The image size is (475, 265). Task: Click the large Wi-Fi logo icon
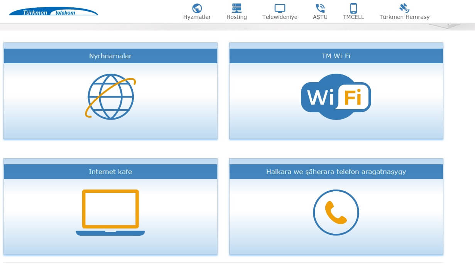336,96
